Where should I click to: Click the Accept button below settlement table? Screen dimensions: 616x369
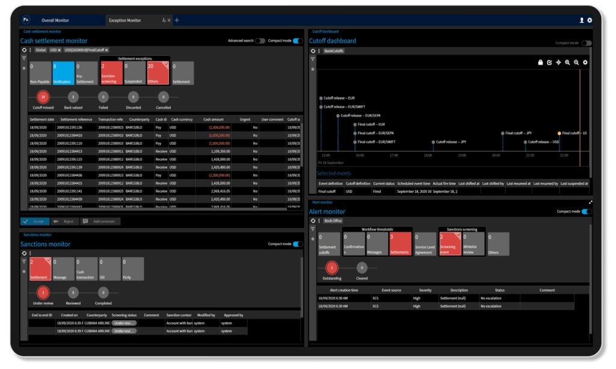[36, 221]
